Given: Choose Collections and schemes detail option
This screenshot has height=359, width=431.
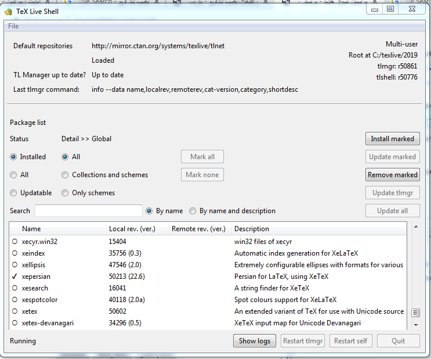Looking at the screenshot, I should [x=66, y=175].
